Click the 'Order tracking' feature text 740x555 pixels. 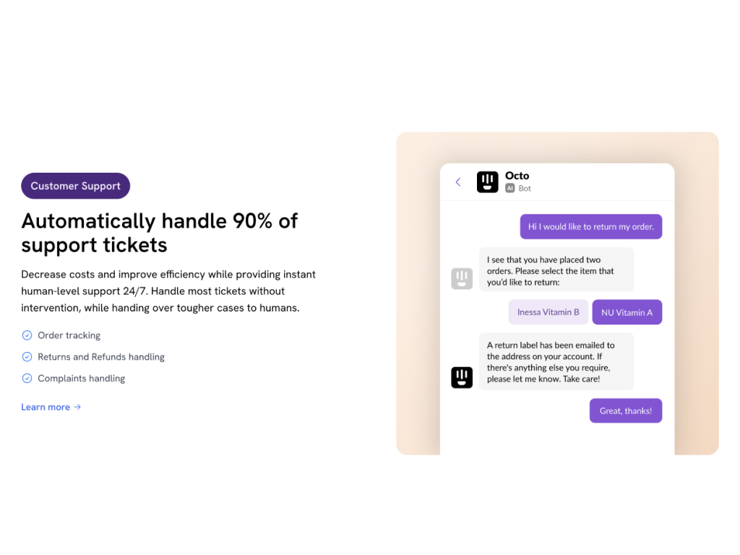click(69, 335)
